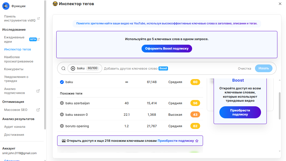Click the vidIQ logo icon
Screen dimensions: 286x161
pos(6,6)
